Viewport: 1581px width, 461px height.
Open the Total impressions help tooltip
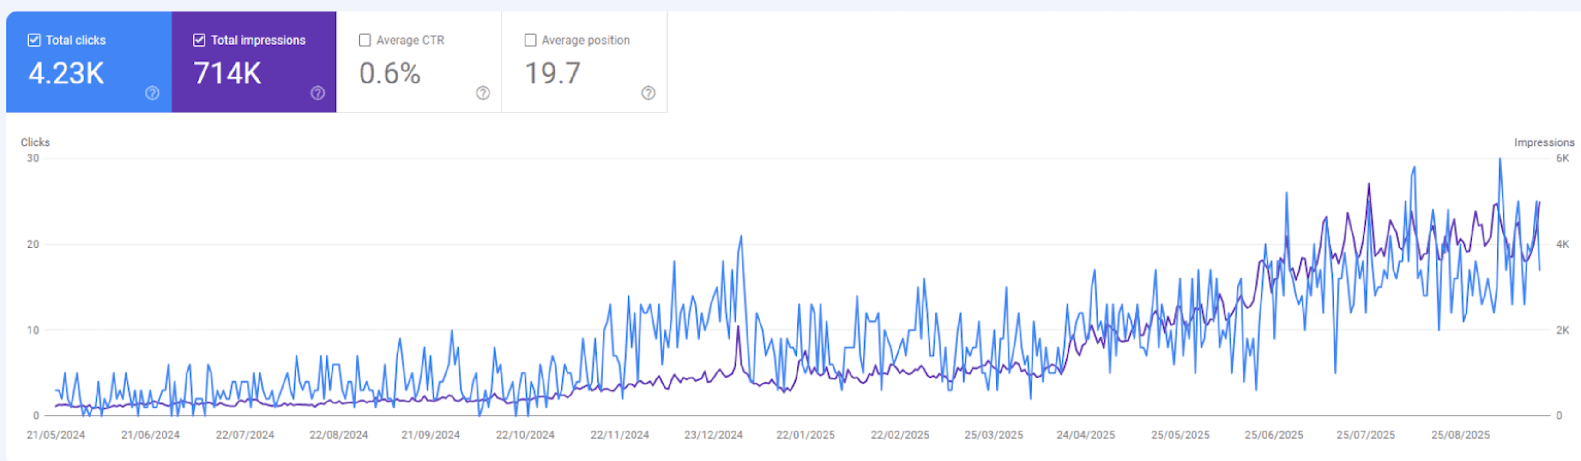coord(317,94)
